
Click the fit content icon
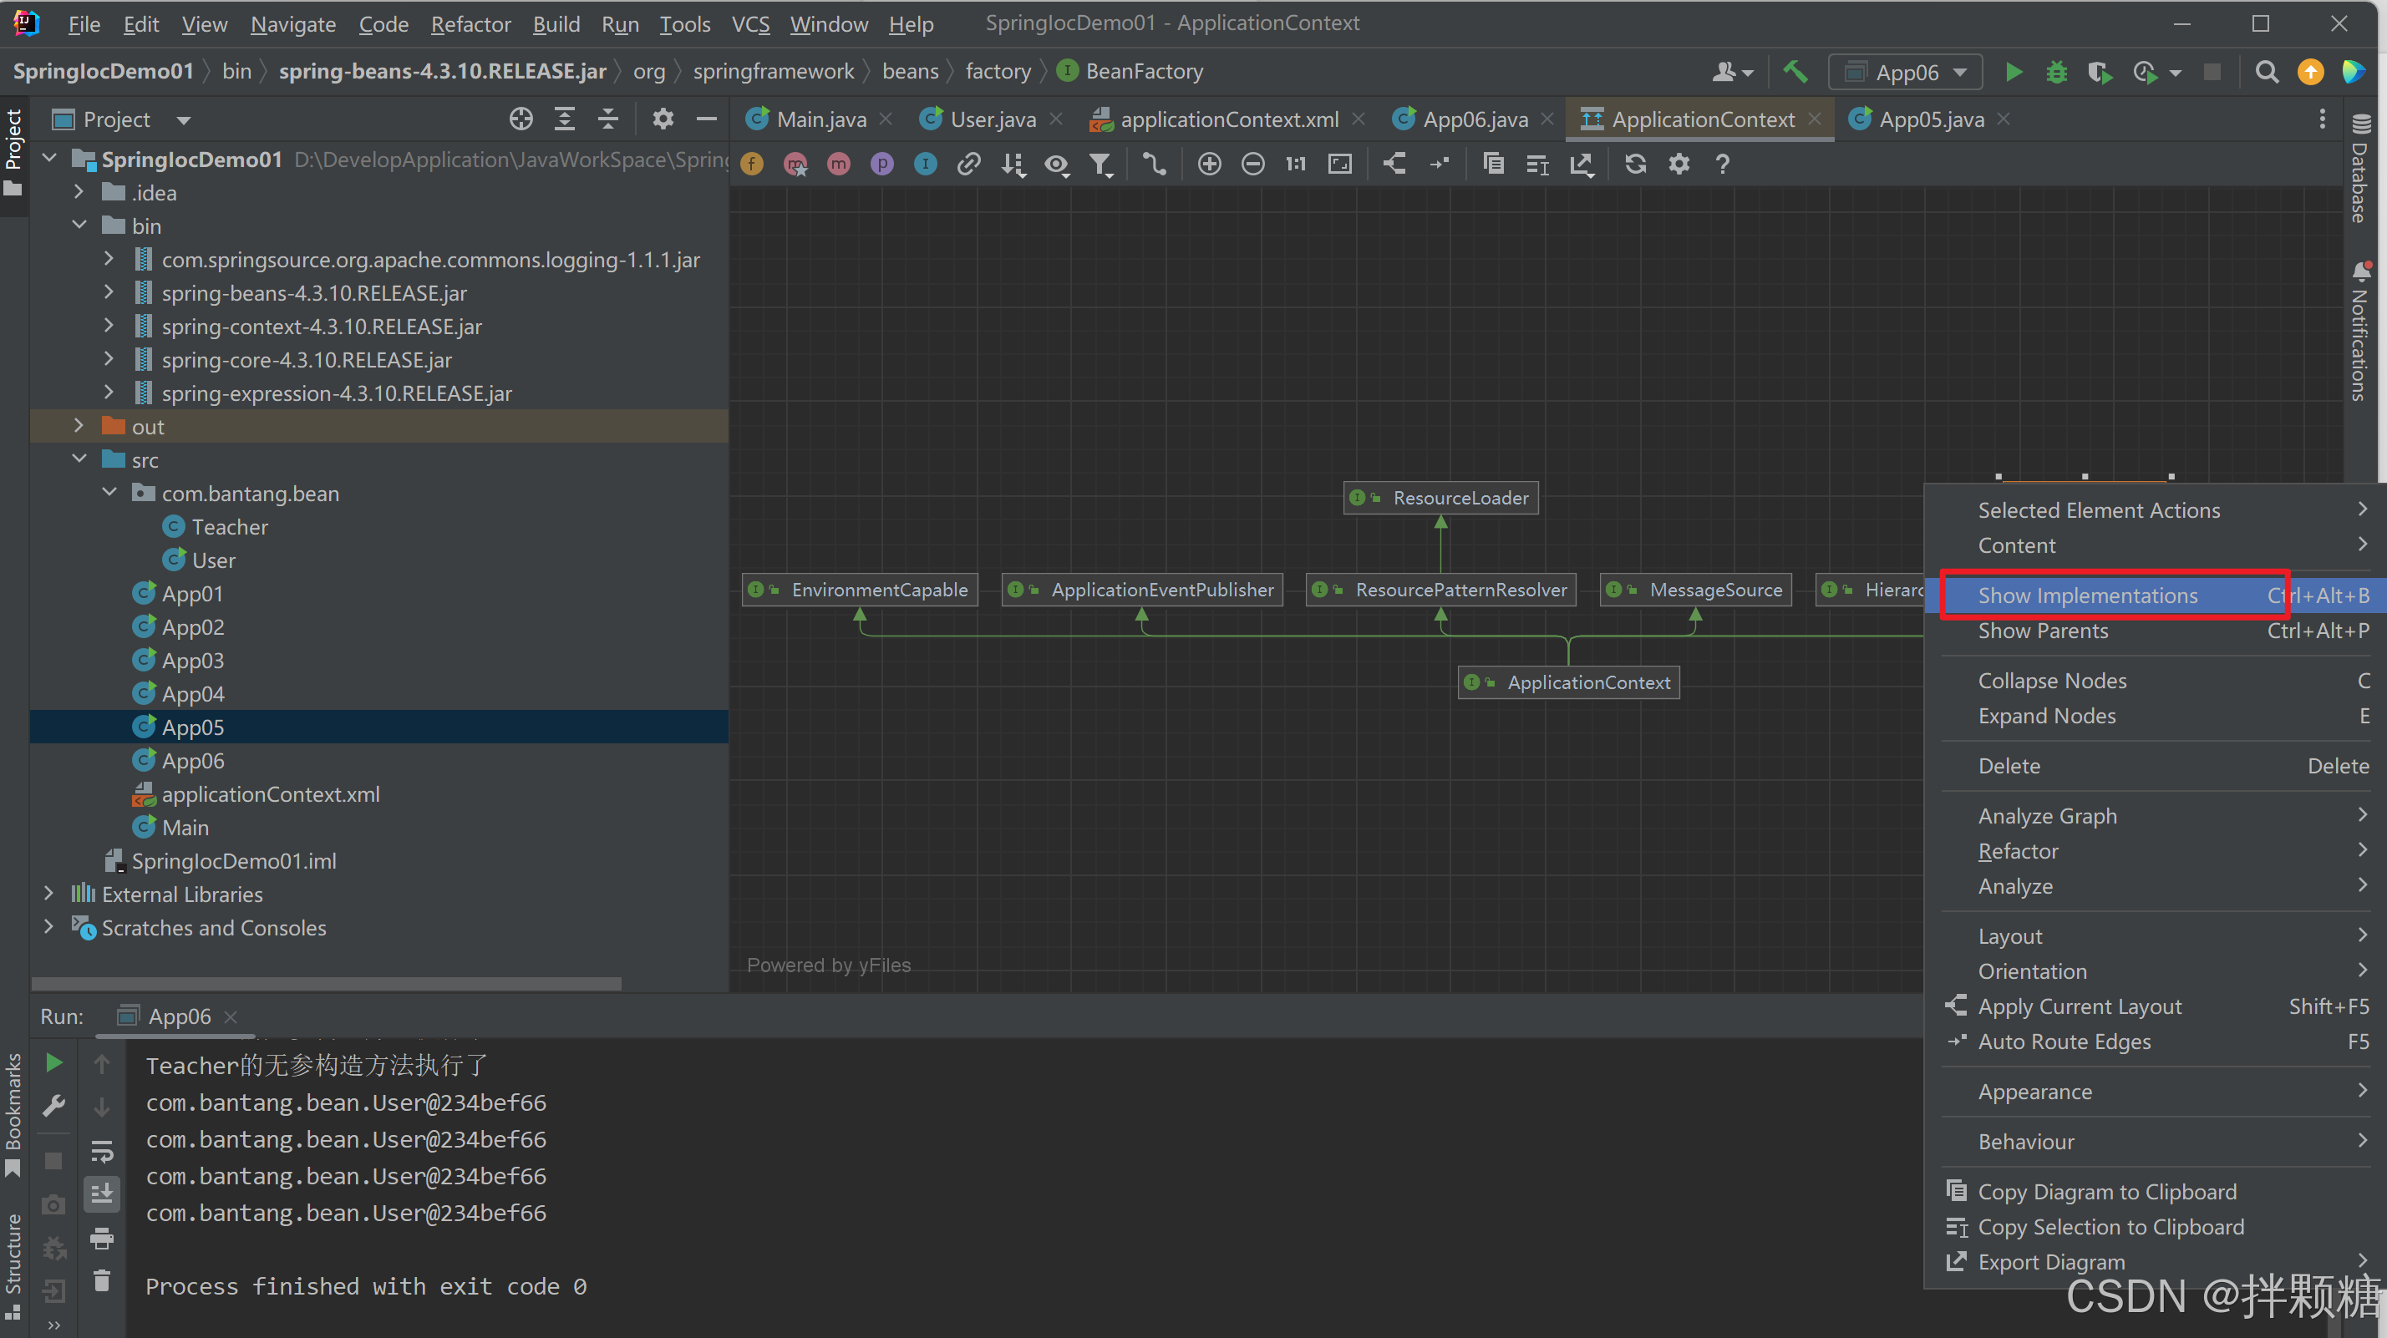(1340, 164)
